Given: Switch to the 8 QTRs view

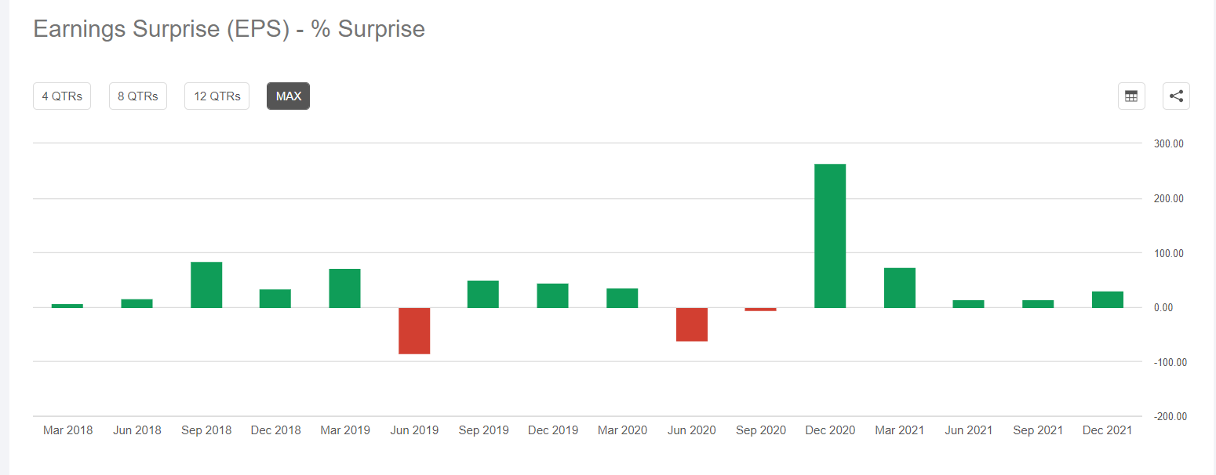Looking at the screenshot, I should click(x=138, y=96).
